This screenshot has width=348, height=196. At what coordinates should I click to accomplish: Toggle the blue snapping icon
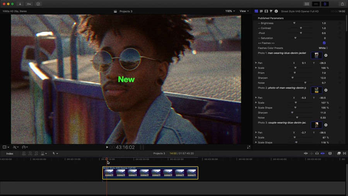coord(323,153)
